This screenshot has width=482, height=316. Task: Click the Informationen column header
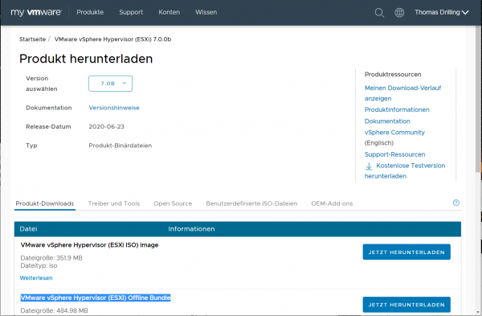pyautogui.click(x=191, y=229)
